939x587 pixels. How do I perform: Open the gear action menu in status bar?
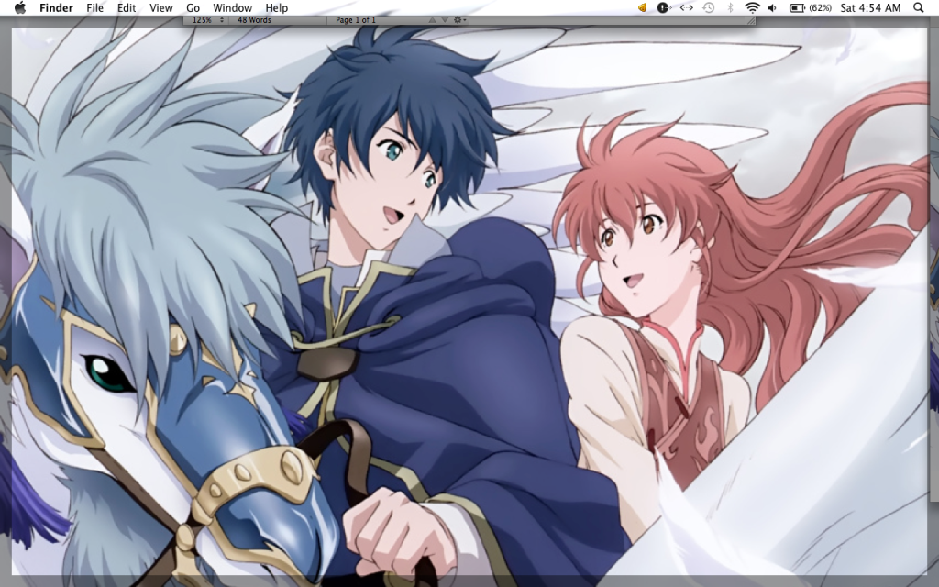(x=459, y=19)
